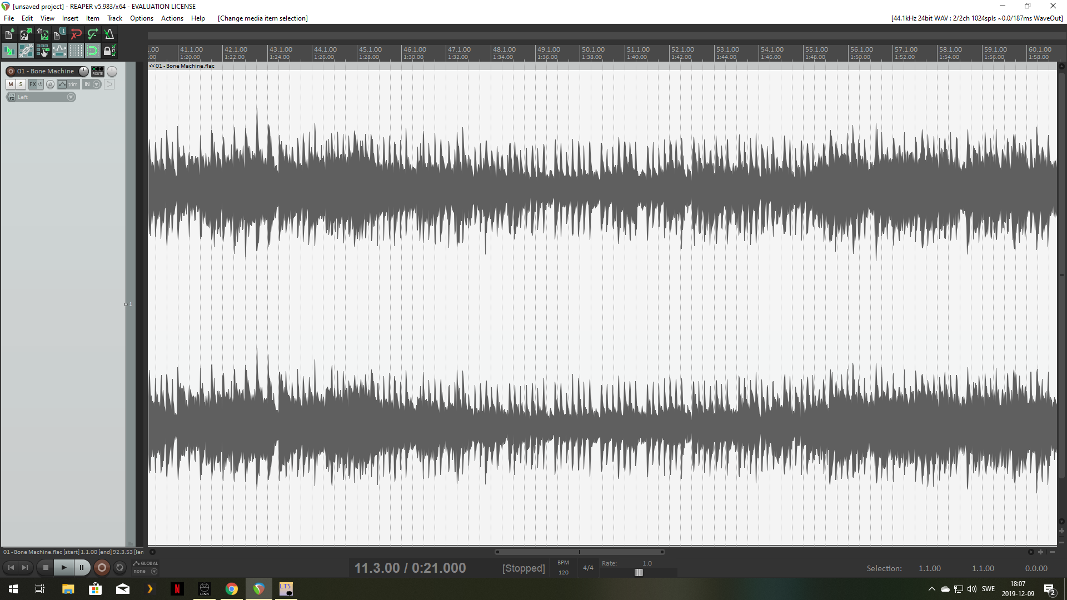Click the track ROUTE button

point(98,72)
